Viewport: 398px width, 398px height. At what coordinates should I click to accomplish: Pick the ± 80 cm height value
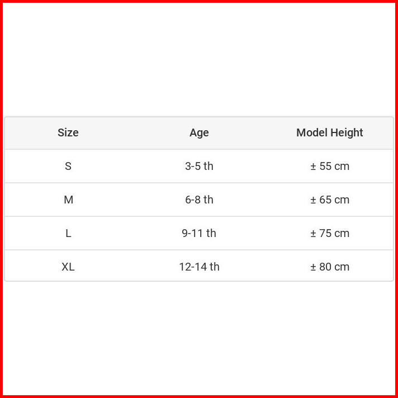[330, 267]
